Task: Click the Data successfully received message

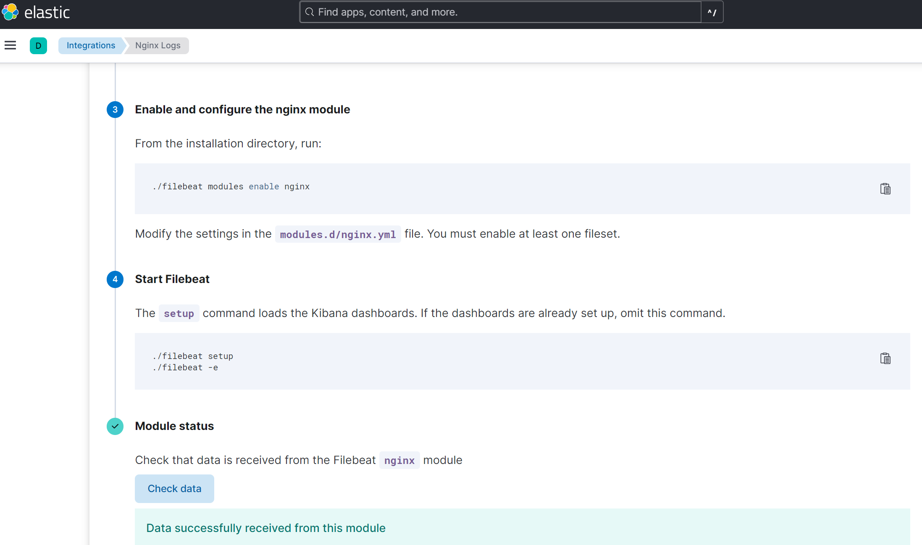Action: click(266, 528)
